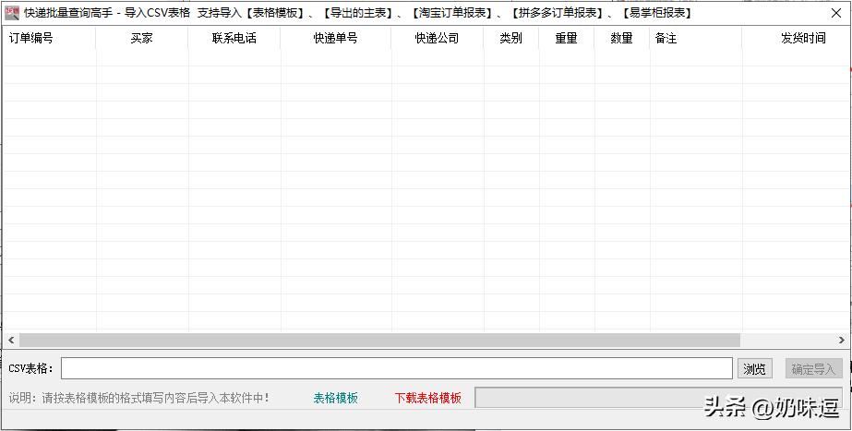Click the progress bar beside 下载表格模板
This screenshot has width=852, height=431.
click(x=658, y=397)
